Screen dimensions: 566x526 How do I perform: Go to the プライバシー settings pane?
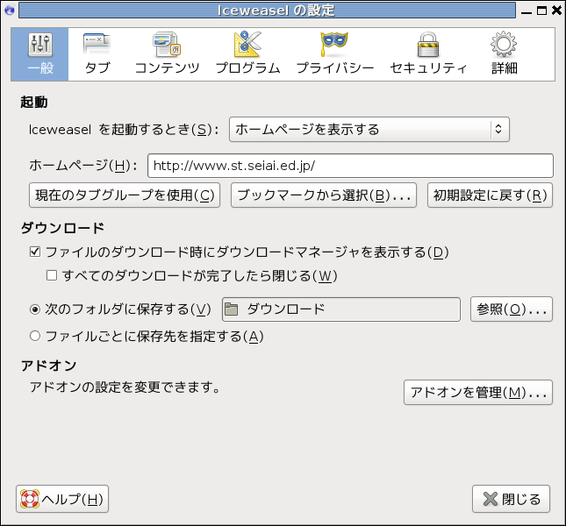pos(334,54)
